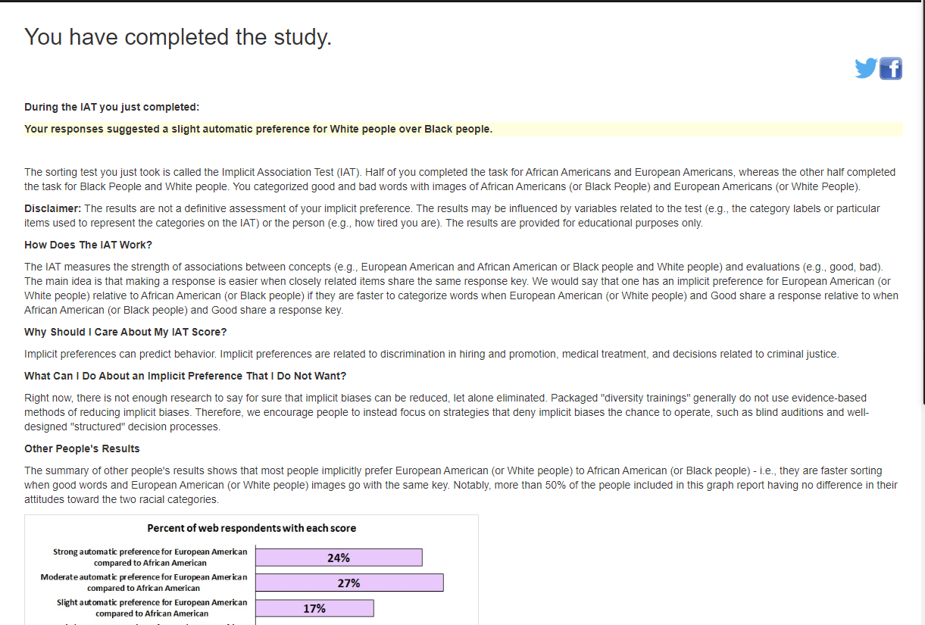925x625 pixels.
Task: Click the 24% strong preference bar
Action: click(339, 558)
